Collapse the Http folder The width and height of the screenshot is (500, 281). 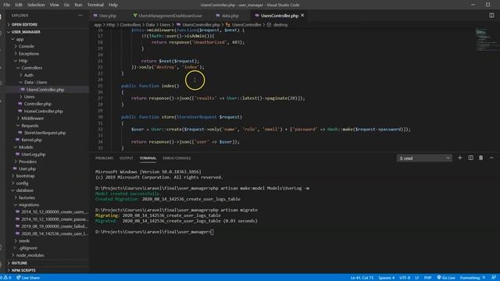(23, 61)
